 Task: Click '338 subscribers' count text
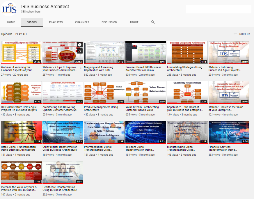point(31,12)
